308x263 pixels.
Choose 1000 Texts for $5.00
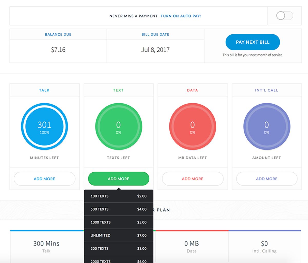[119, 222]
